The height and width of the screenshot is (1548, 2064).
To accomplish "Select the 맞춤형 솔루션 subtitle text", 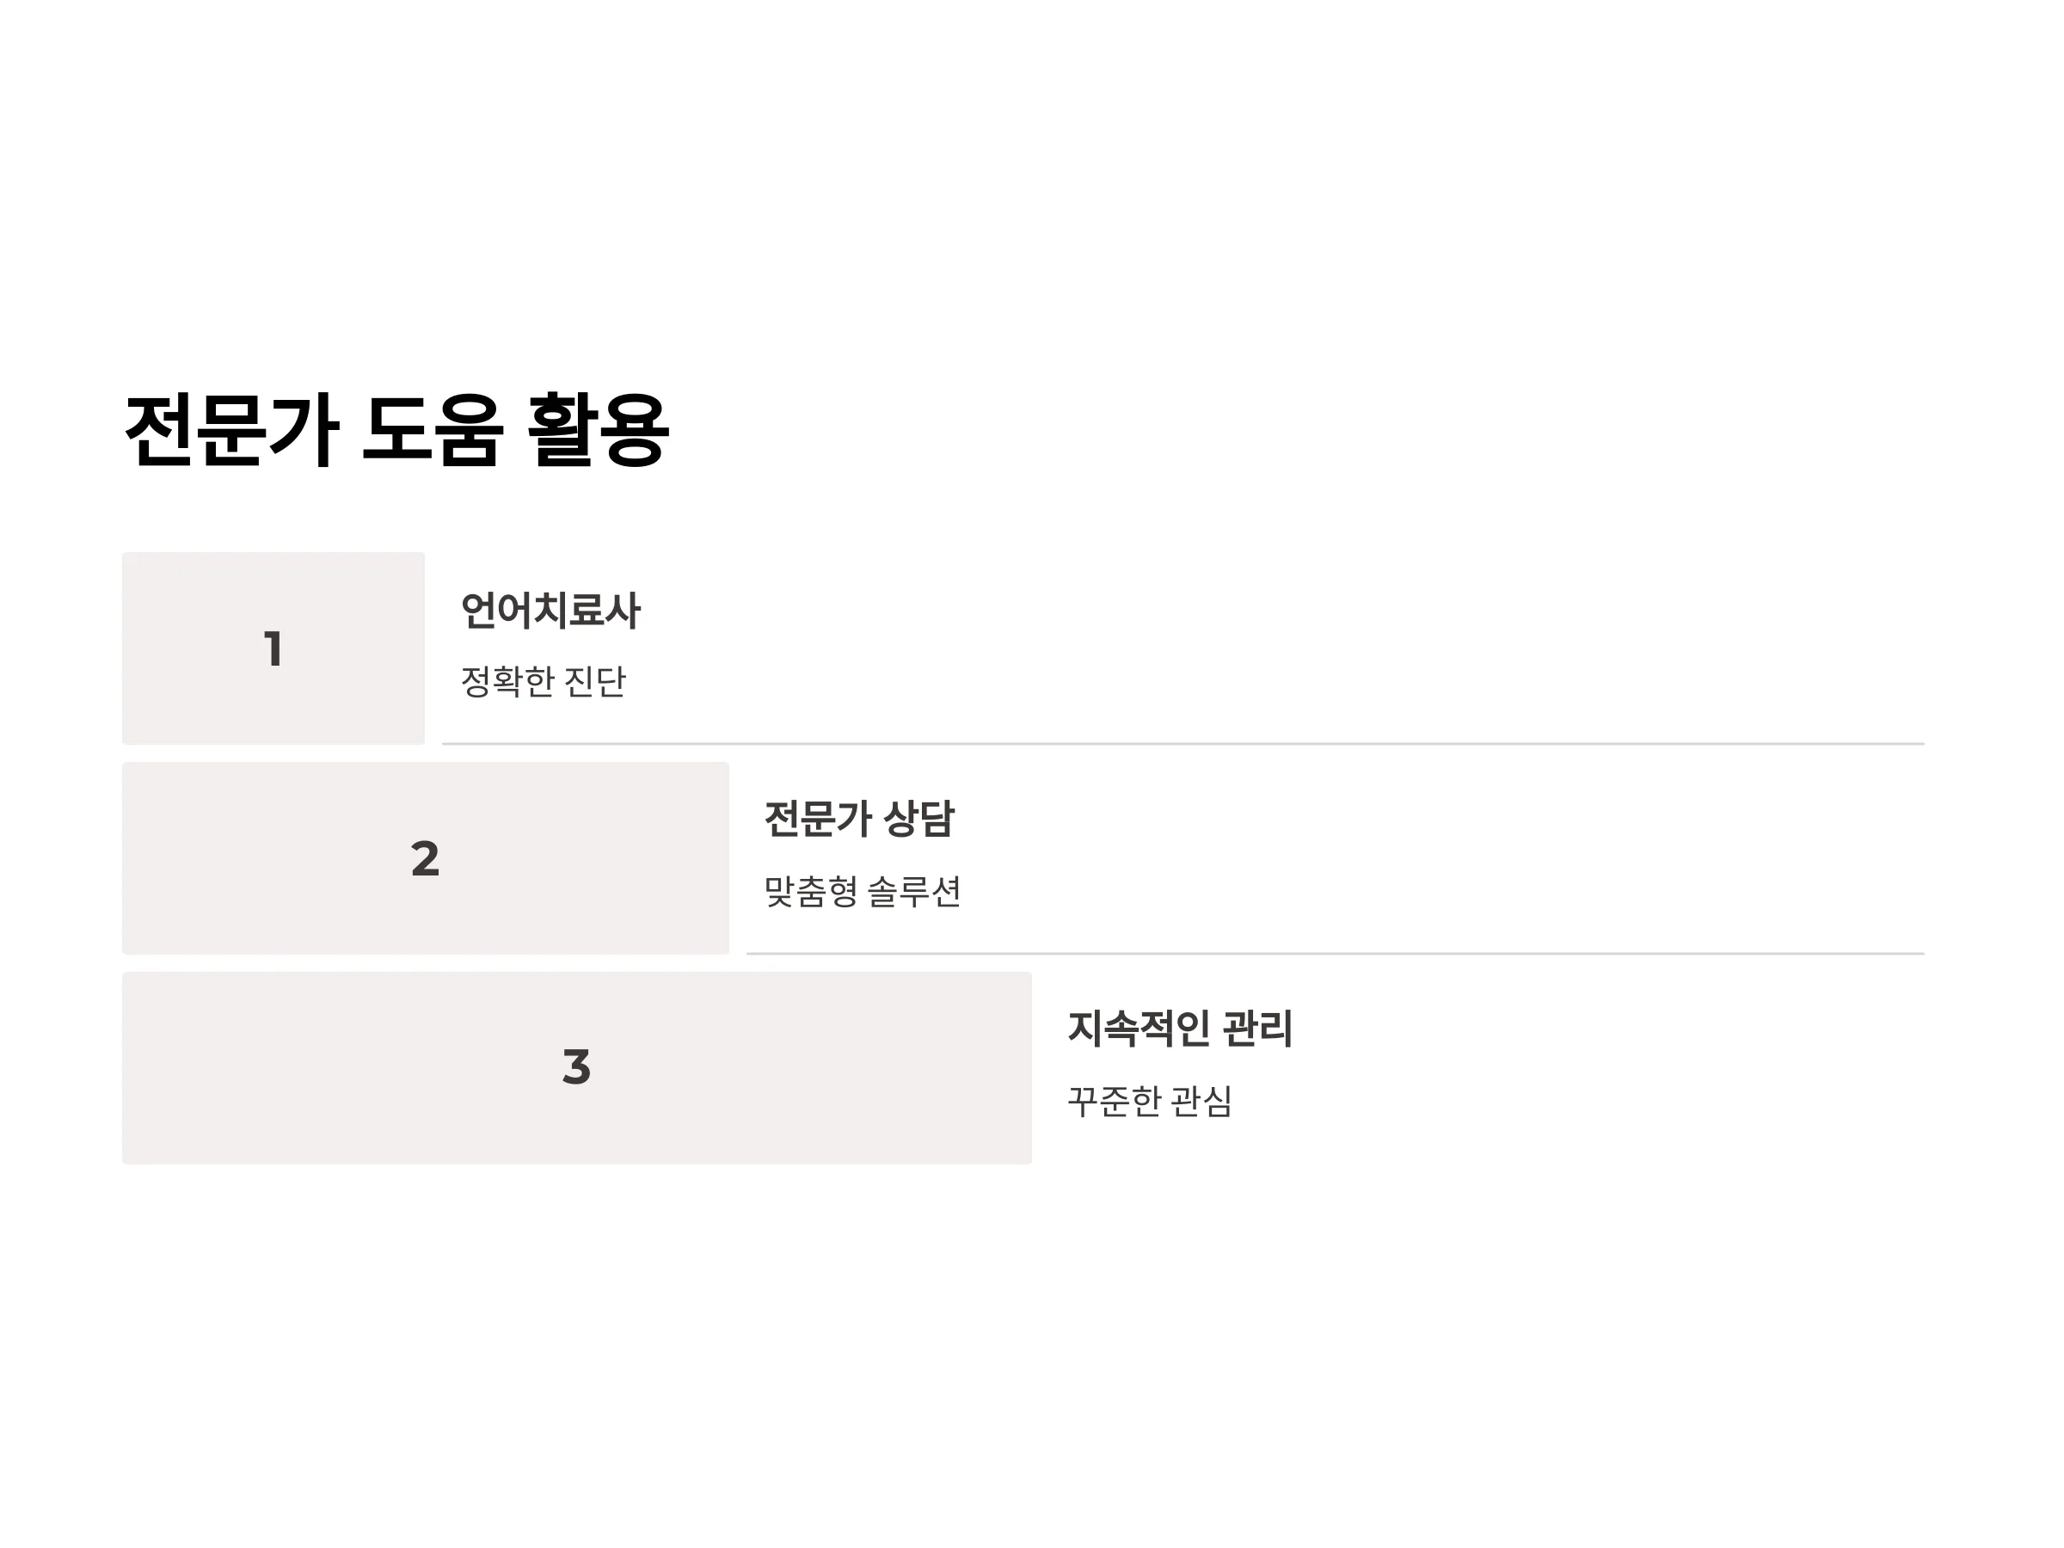I will [x=863, y=891].
